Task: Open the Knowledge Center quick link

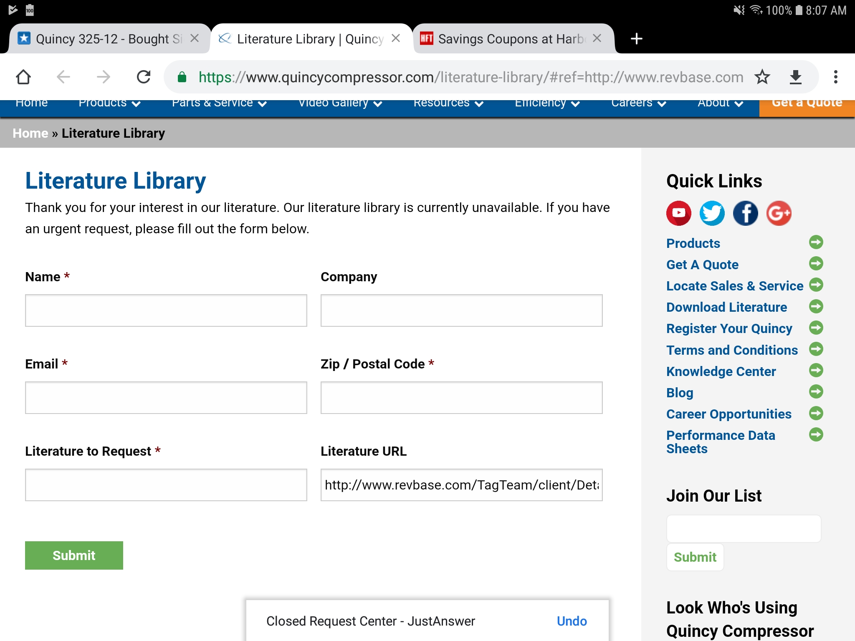Action: click(x=721, y=371)
